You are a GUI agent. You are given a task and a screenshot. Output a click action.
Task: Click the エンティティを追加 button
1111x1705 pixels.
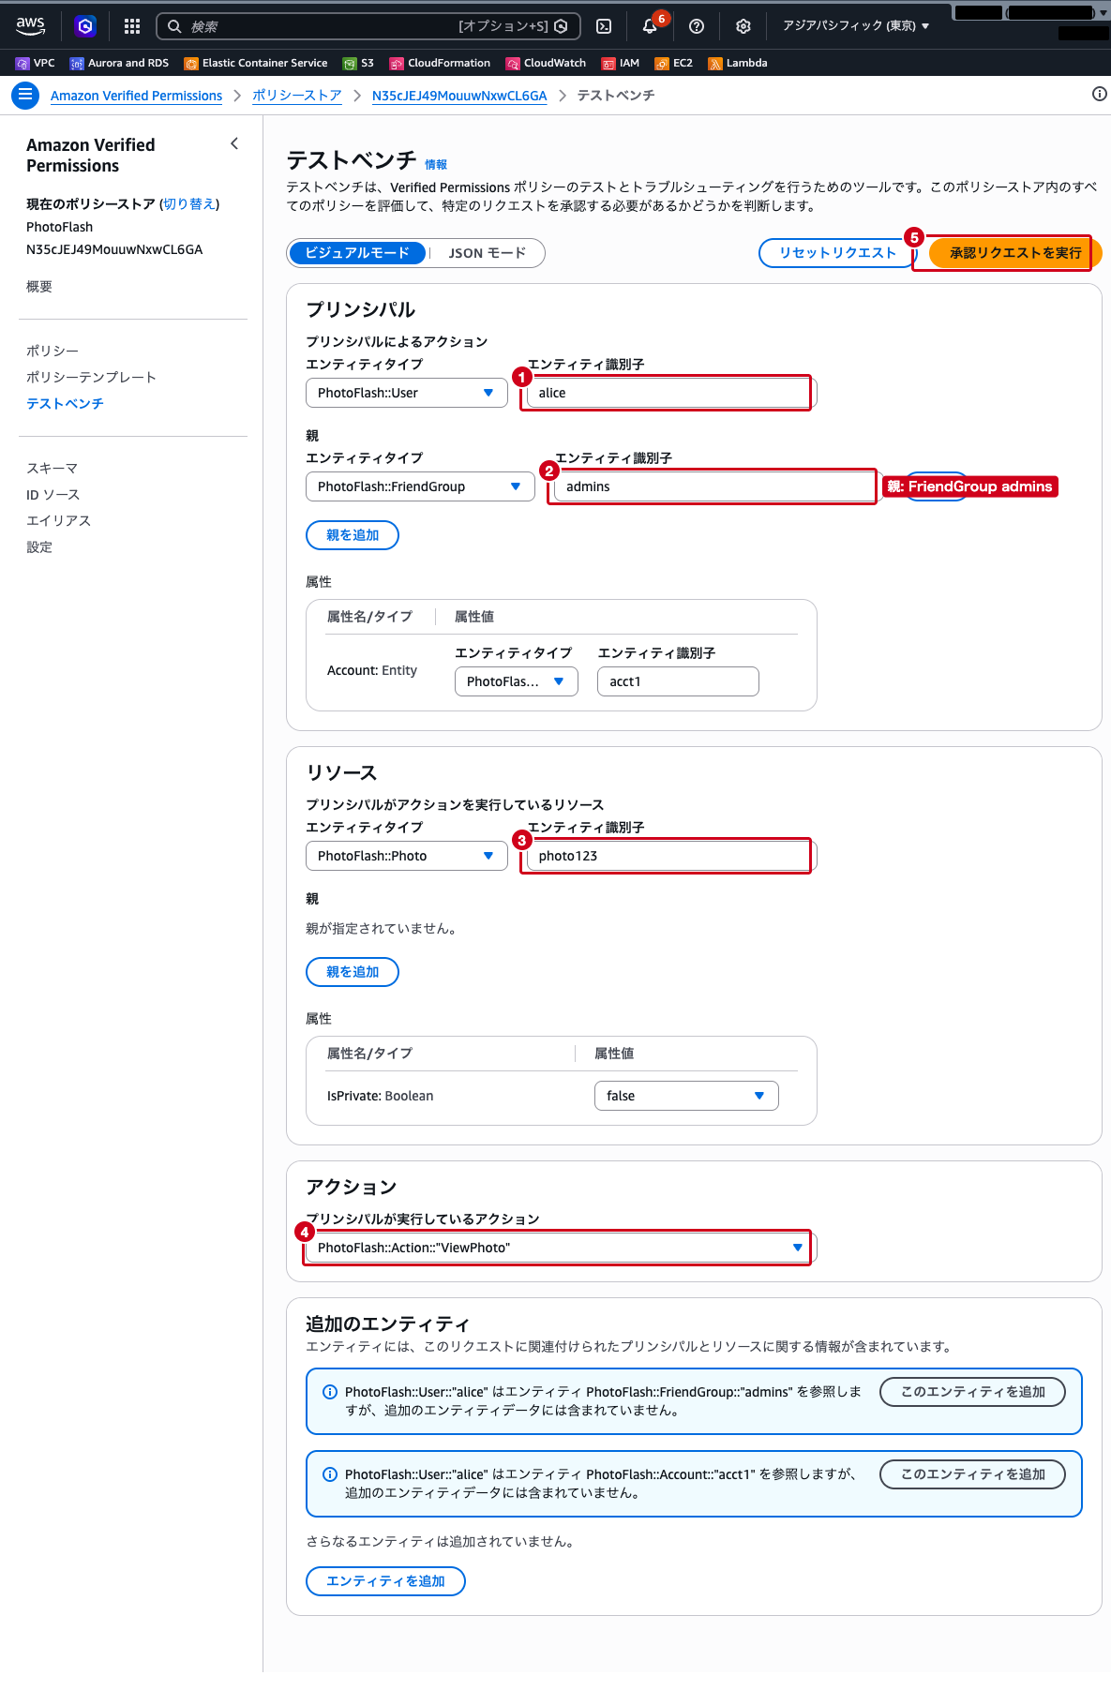coord(385,1581)
